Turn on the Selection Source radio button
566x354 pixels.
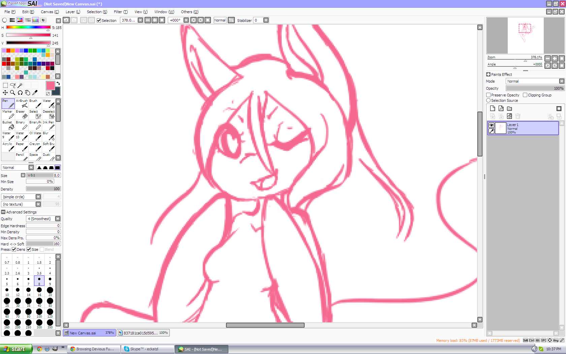[489, 100]
